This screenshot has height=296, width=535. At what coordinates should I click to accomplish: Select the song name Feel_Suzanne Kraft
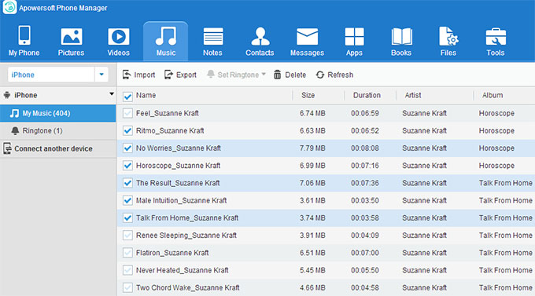pos(167,113)
